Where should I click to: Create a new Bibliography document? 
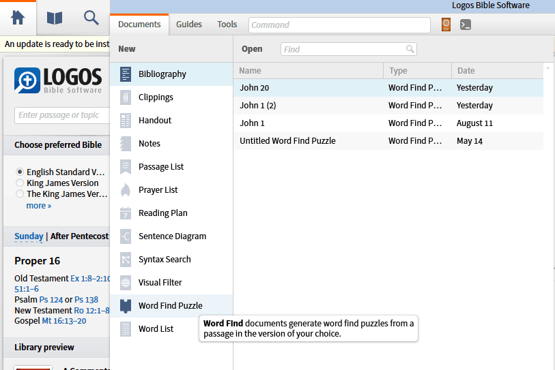[x=162, y=74]
